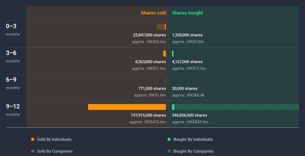The height and width of the screenshot is (156, 305).
Task: Click the approx. HK$10.0m amount
Action: 189,68
